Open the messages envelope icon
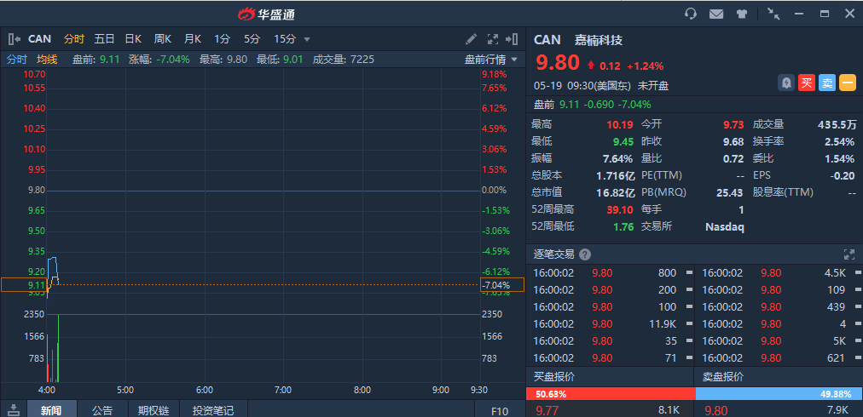The width and height of the screenshot is (863, 417). (x=716, y=14)
